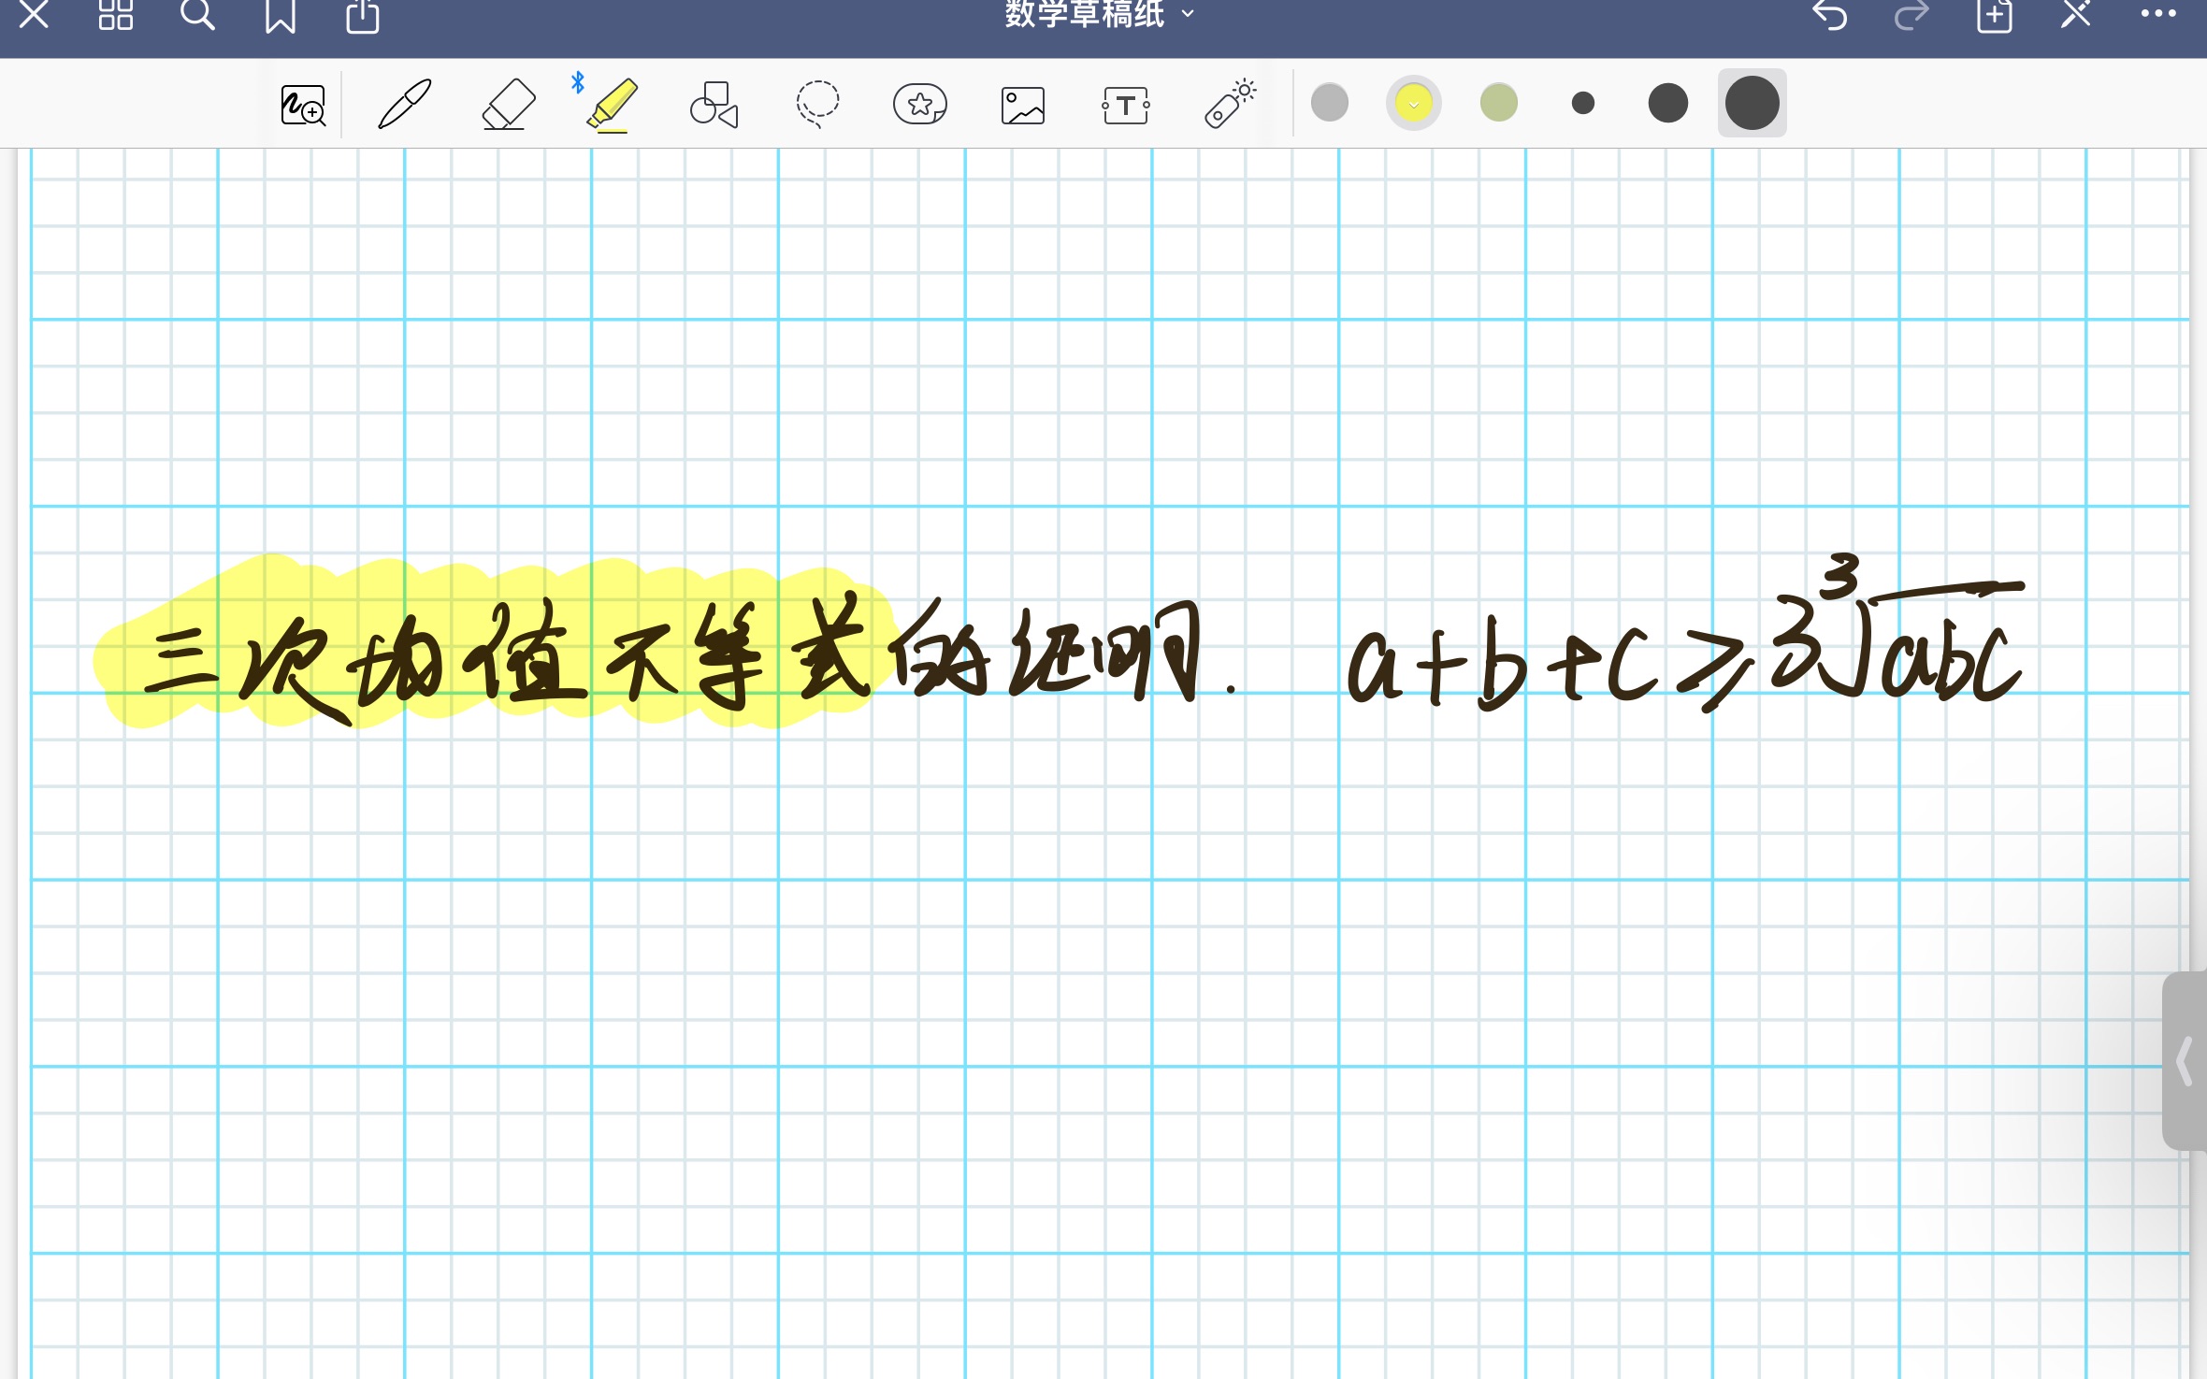The height and width of the screenshot is (1379, 2207).
Task: Switch to the Highlighter tool
Action: click(610, 103)
